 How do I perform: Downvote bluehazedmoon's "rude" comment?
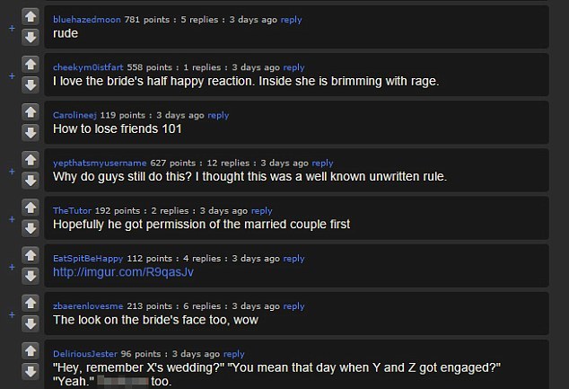pos(31,37)
